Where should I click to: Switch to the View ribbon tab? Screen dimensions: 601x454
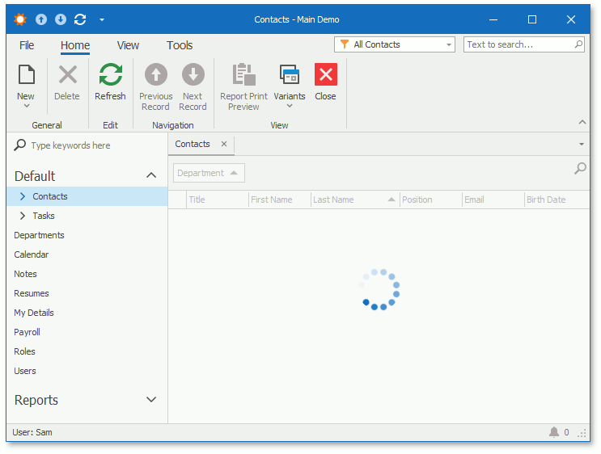click(x=128, y=45)
